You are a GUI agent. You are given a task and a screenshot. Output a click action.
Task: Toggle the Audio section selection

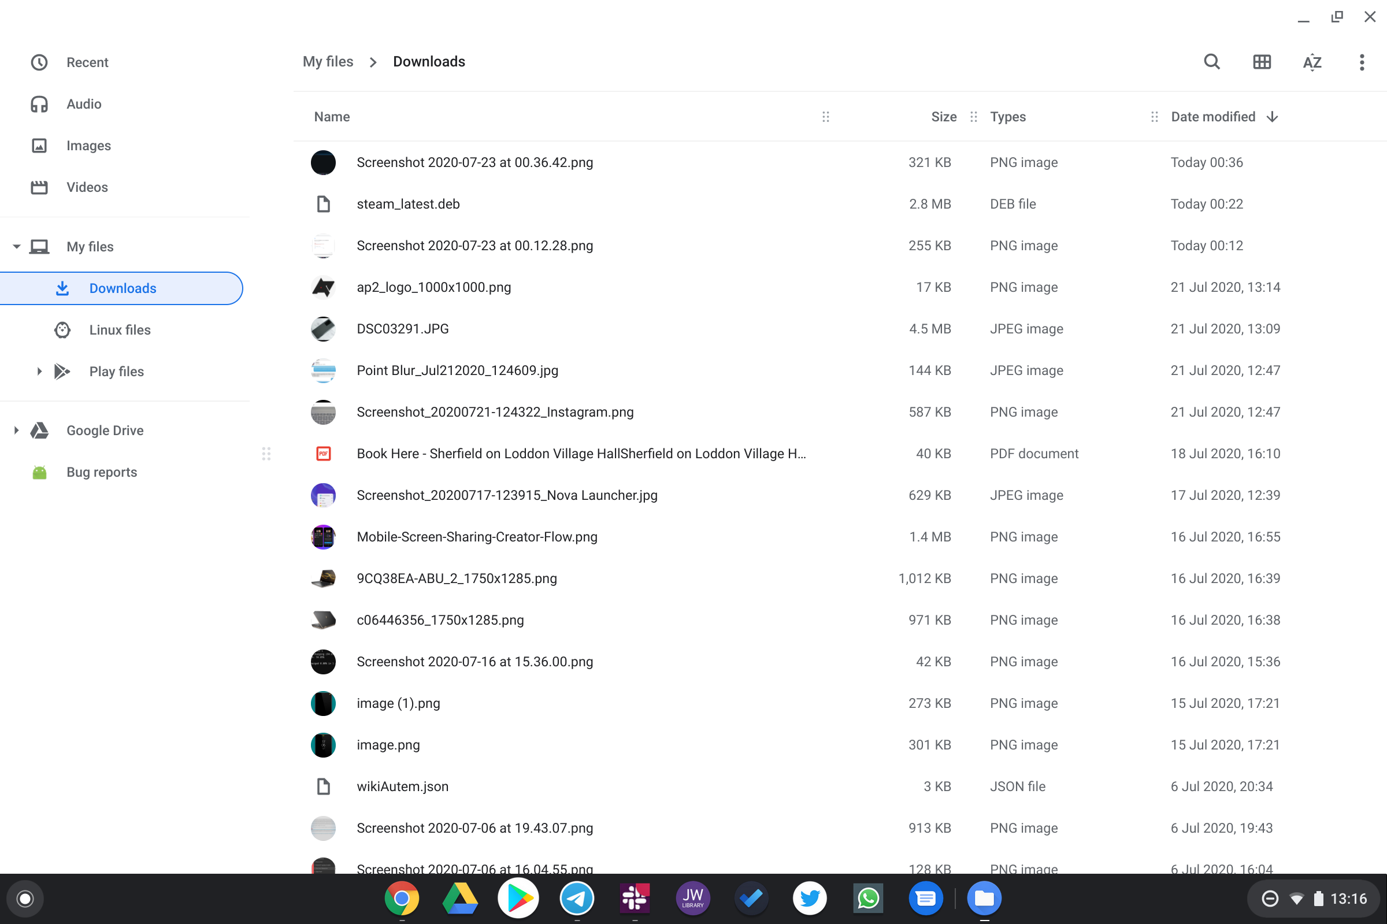(84, 103)
